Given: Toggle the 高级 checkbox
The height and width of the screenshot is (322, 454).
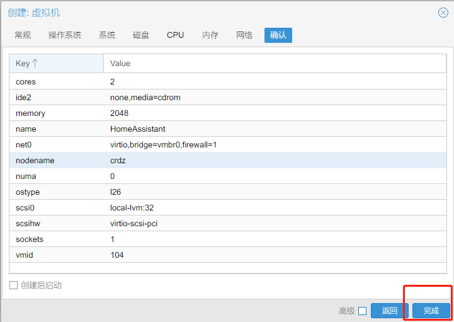Looking at the screenshot, I should (362, 311).
